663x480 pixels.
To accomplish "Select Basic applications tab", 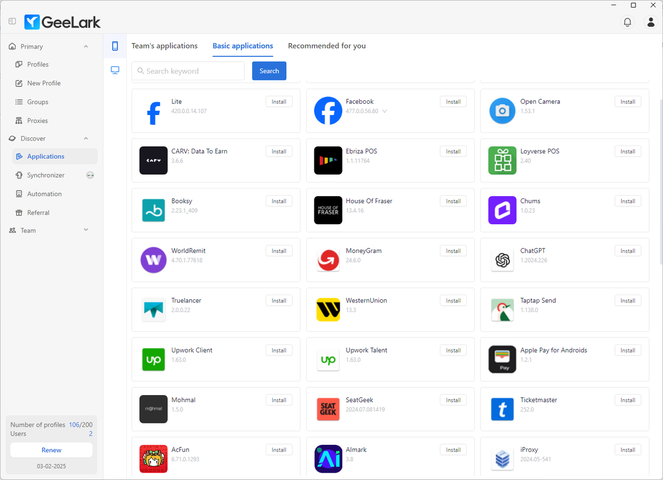I will [243, 46].
